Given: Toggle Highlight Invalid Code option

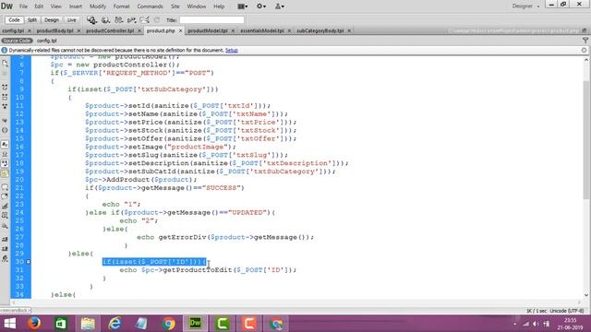Looking at the screenshot, I should pyautogui.click(x=5, y=154).
